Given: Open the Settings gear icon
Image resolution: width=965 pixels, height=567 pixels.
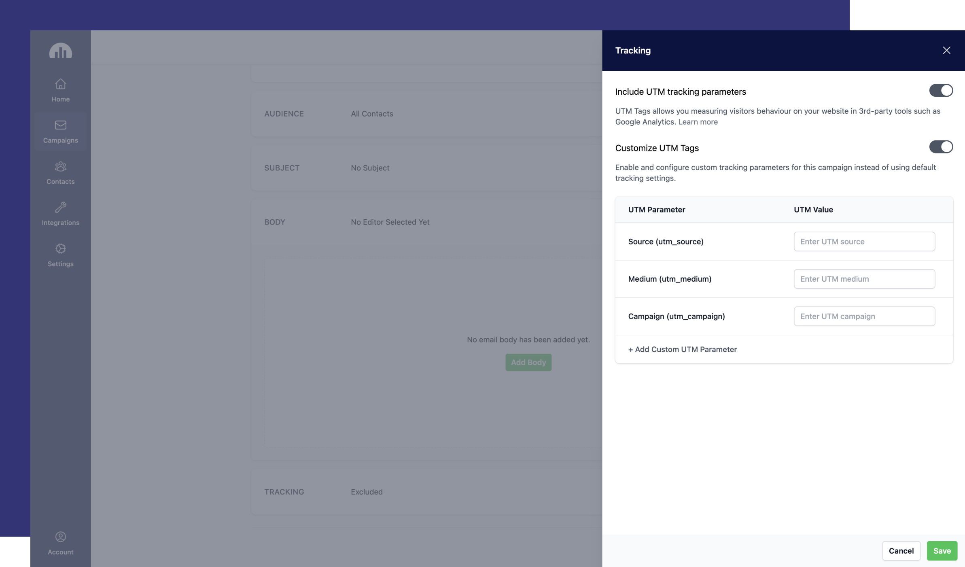Looking at the screenshot, I should [x=60, y=248].
